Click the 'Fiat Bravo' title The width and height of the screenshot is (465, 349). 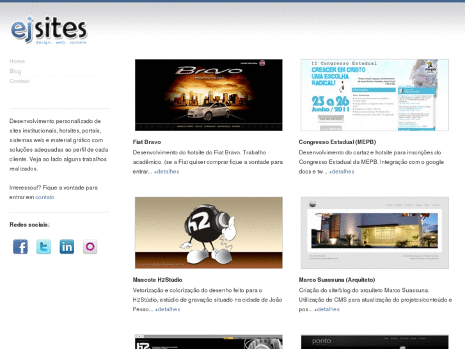147,142
